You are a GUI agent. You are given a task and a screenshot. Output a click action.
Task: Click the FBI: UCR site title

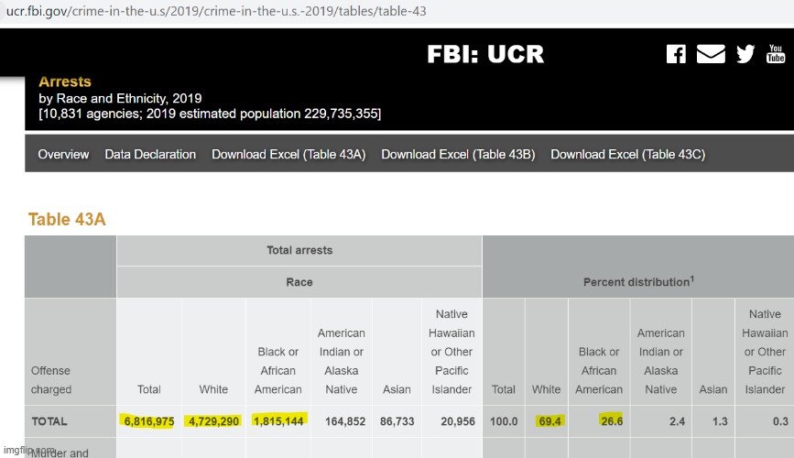click(485, 55)
